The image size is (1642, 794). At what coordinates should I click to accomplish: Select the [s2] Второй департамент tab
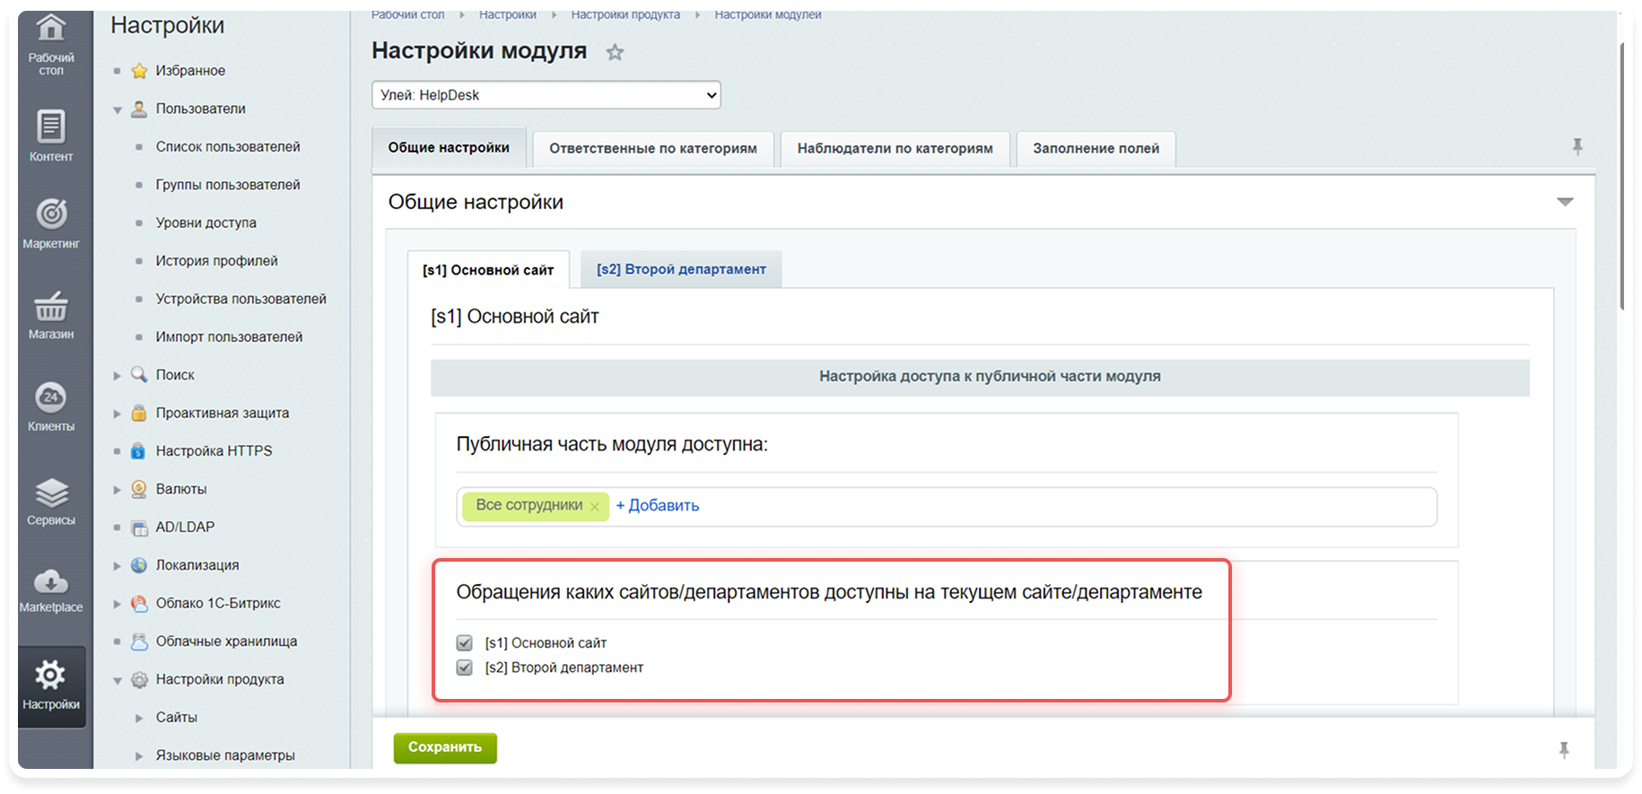[x=681, y=269]
